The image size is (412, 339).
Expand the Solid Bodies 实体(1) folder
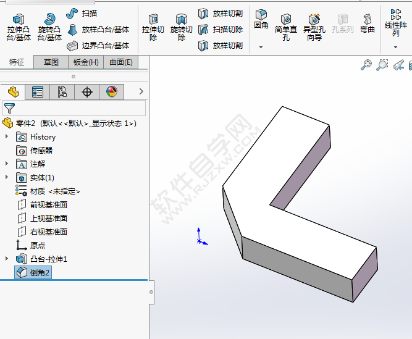7,177
